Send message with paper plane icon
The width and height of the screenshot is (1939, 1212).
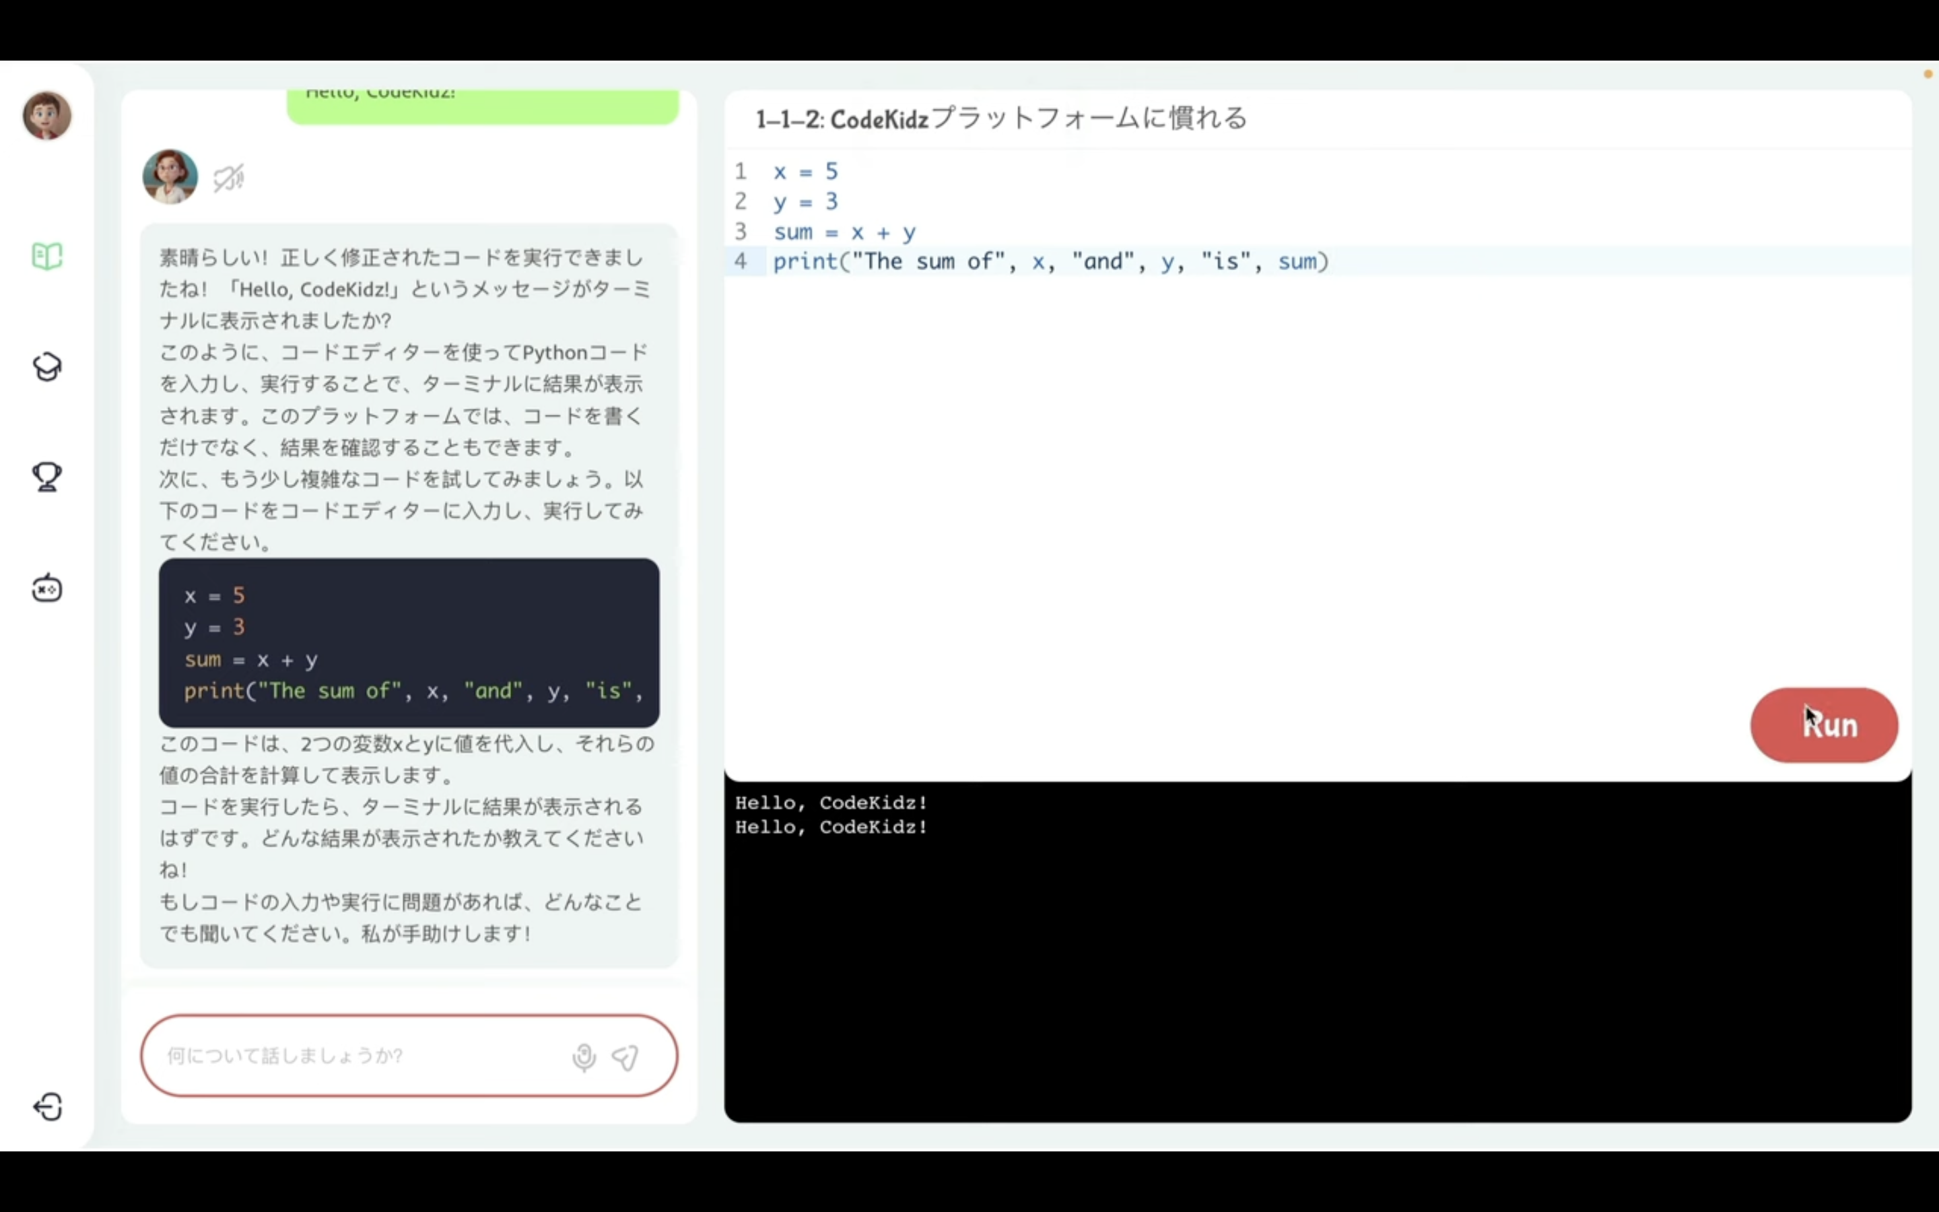point(625,1057)
